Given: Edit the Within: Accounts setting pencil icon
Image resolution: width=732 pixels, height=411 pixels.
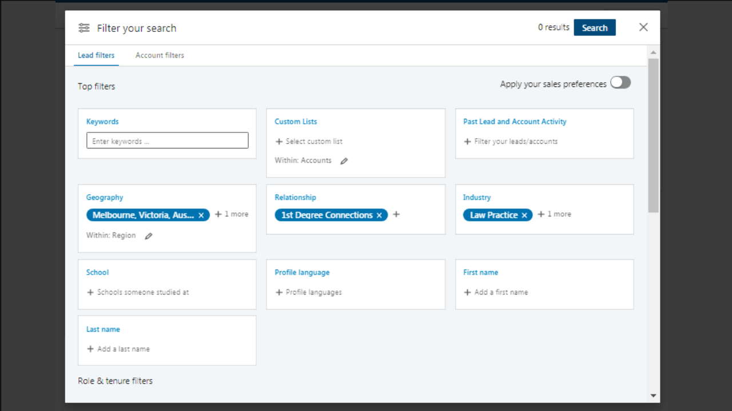Looking at the screenshot, I should pyautogui.click(x=344, y=161).
